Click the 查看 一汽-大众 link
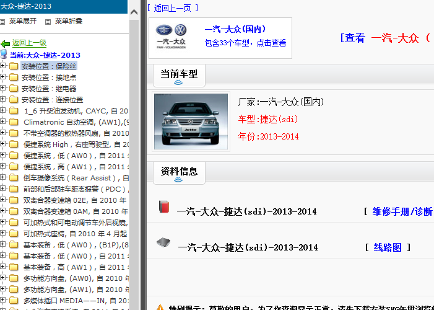Screen dimensions: 434x310 click(384, 38)
